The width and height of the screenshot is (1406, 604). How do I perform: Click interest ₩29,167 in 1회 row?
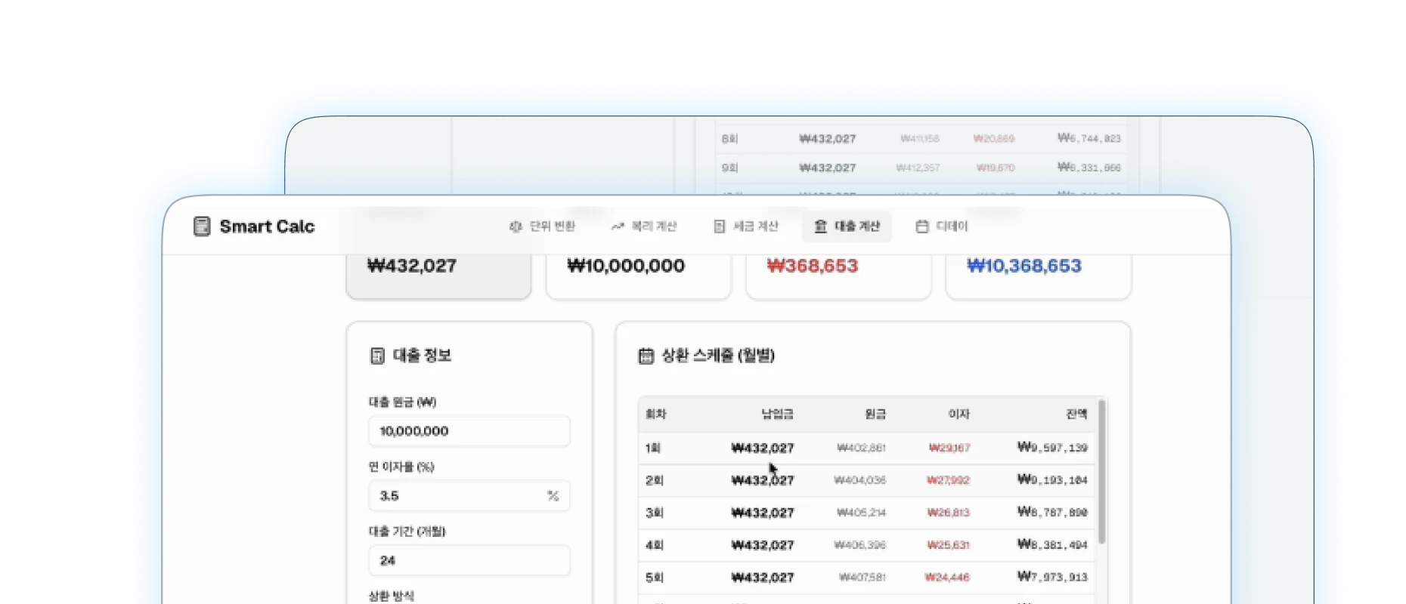950,448
